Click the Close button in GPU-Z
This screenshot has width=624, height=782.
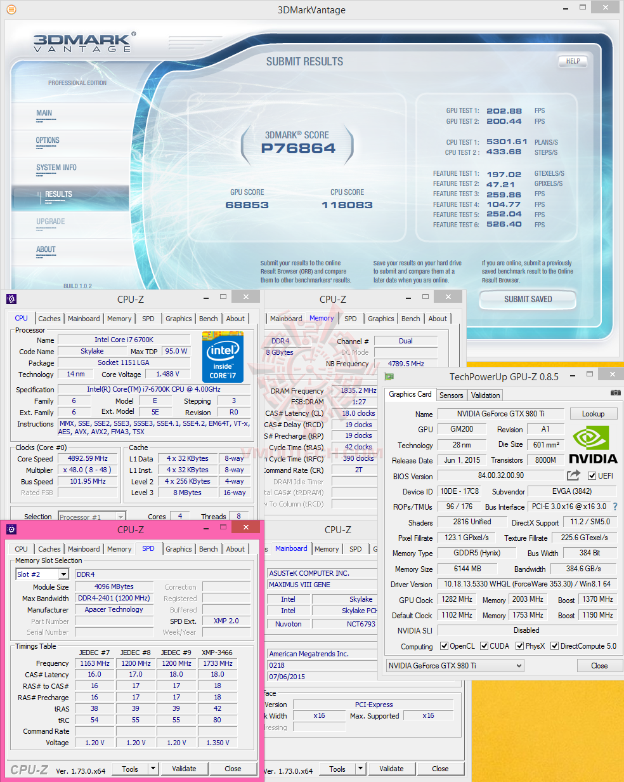(x=599, y=666)
